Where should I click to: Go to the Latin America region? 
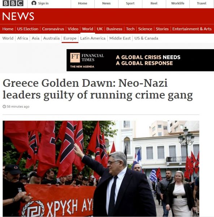pyautogui.click(x=93, y=38)
